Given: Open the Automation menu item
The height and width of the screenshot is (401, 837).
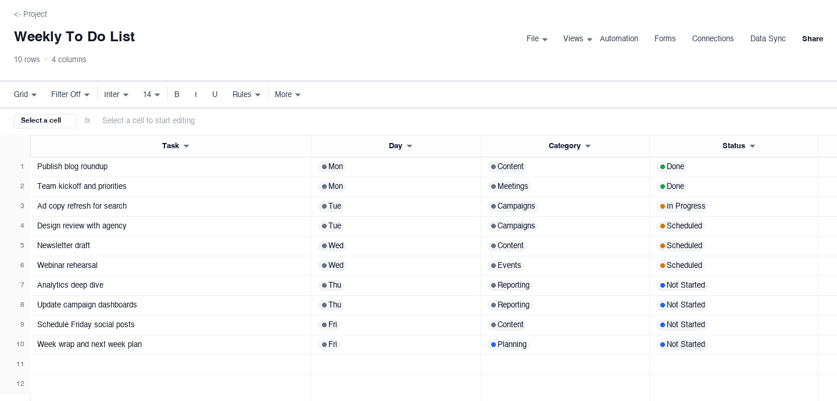Looking at the screenshot, I should (619, 39).
